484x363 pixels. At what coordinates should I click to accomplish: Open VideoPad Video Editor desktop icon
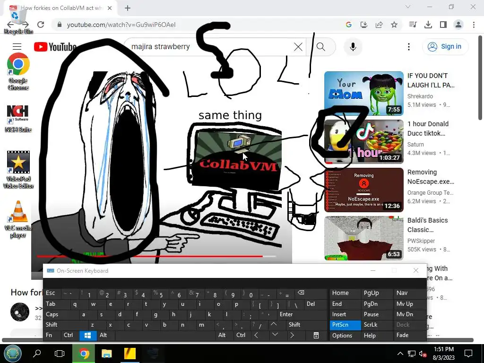18,170
